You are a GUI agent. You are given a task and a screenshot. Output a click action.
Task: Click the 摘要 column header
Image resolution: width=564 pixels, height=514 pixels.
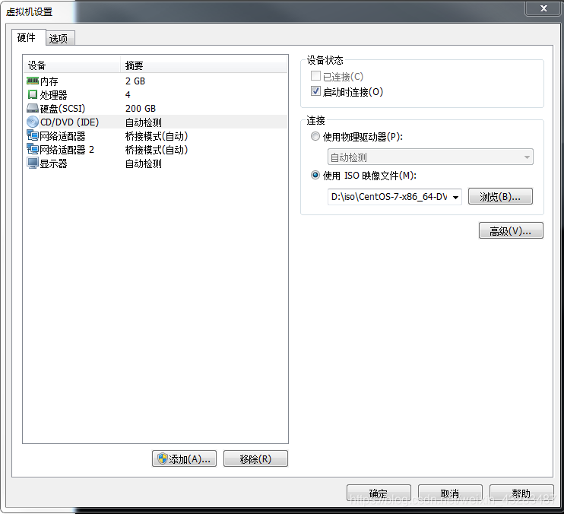click(x=204, y=65)
